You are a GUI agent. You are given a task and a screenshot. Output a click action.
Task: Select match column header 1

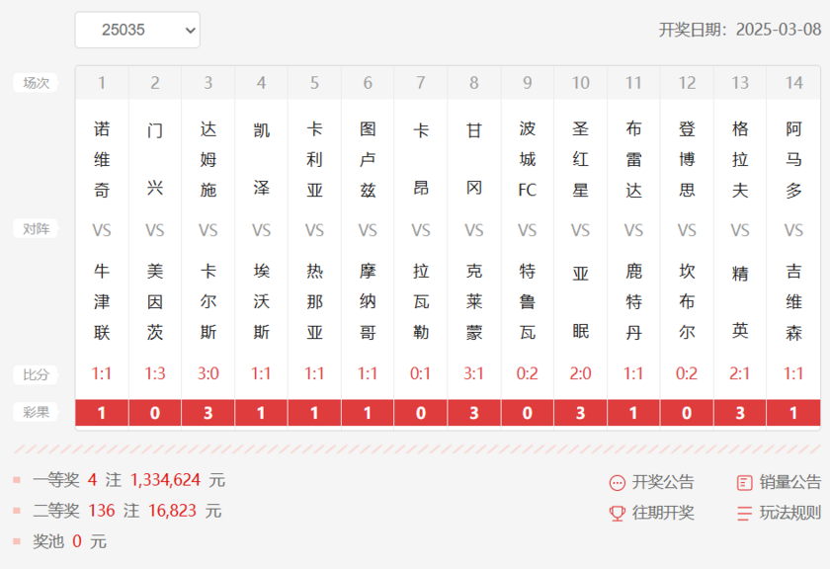[102, 83]
